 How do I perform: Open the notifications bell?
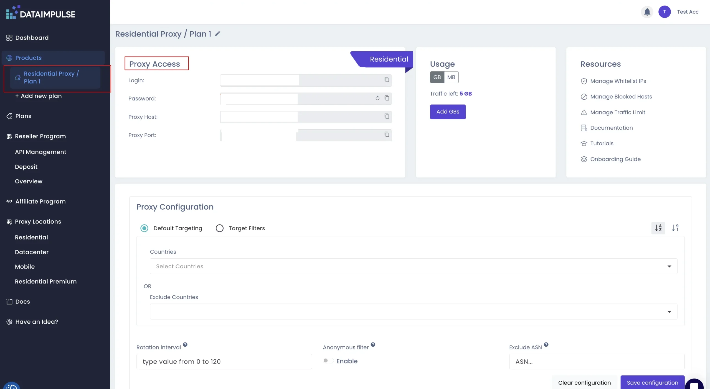(x=647, y=12)
